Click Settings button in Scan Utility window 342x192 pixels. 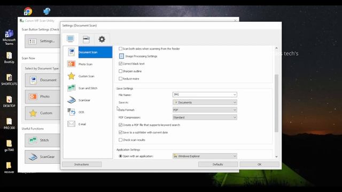click(x=43, y=41)
